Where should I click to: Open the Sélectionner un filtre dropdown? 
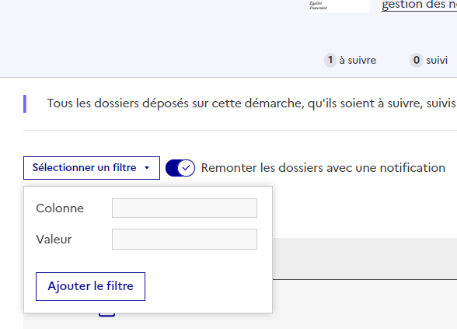(x=92, y=168)
